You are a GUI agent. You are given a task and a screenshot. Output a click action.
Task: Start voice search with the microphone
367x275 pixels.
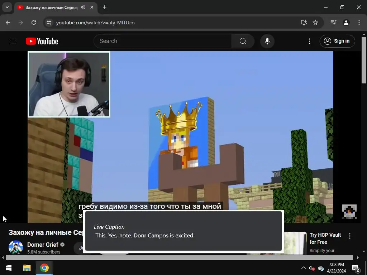pyautogui.click(x=267, y=41)
